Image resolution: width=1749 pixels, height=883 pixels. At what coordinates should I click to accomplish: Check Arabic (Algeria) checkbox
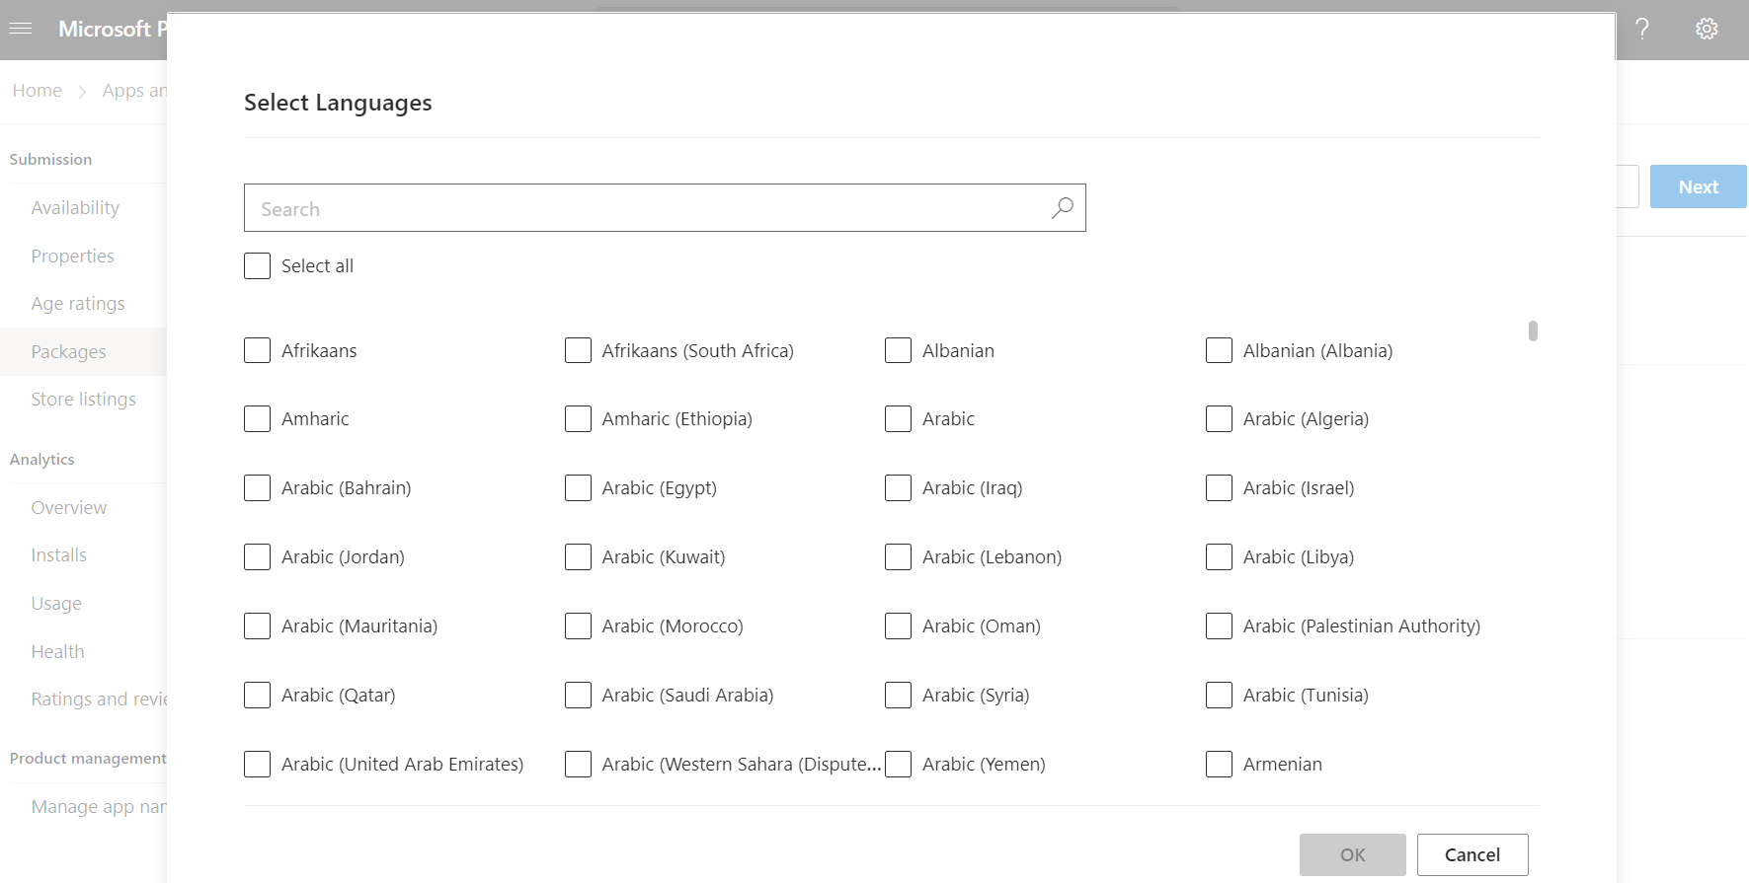1219,419
